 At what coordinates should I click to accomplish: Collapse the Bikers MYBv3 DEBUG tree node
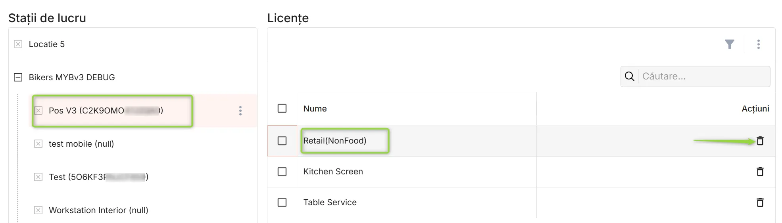pos(18,77)
